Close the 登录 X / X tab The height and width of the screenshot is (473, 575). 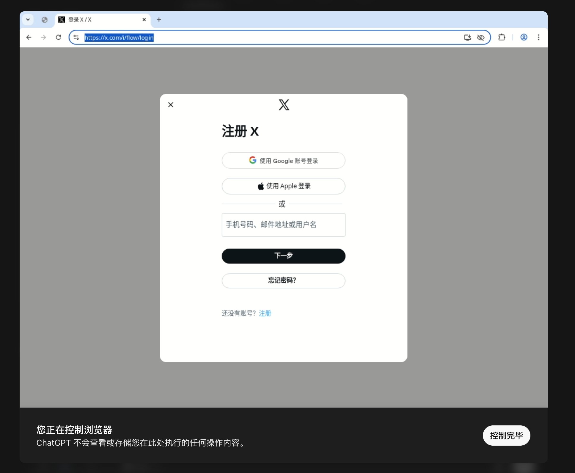144,20
